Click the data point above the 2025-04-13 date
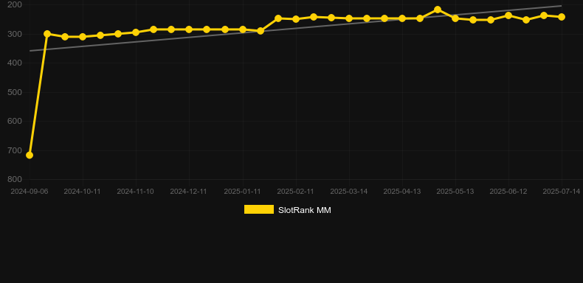 point(402,18)
